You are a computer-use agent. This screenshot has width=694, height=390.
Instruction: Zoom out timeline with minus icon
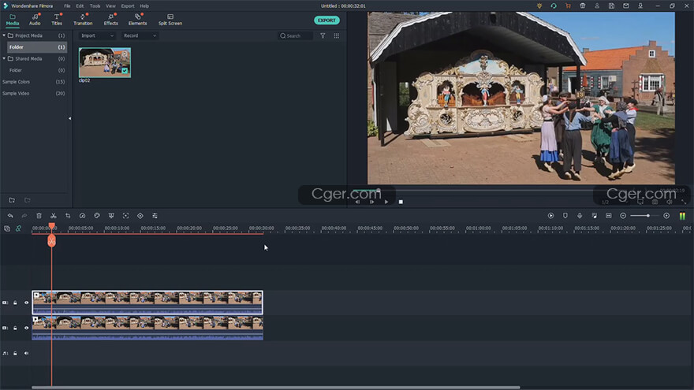(623, 216)
